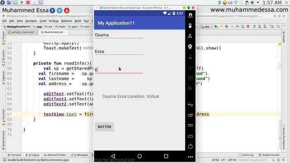Click the Facebook icon next to Muhammed Essa
Viewport: 290px width, 163px height.
(x=53, y=10)
